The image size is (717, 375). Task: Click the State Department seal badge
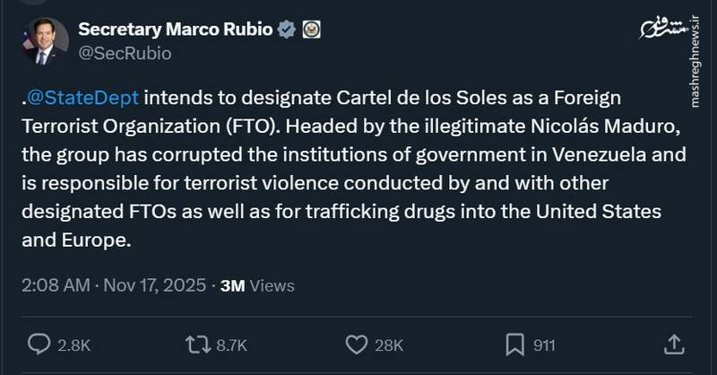310,30
